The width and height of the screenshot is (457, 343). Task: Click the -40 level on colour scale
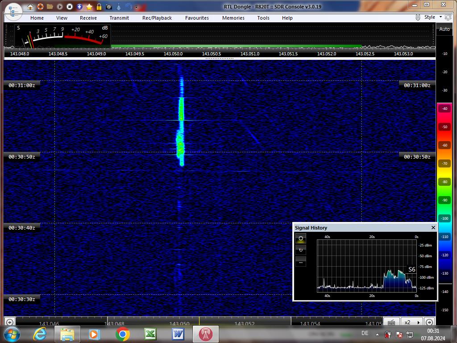(445, 109)
